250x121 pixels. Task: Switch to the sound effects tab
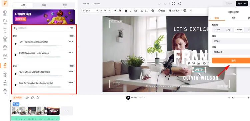(65, 5)
